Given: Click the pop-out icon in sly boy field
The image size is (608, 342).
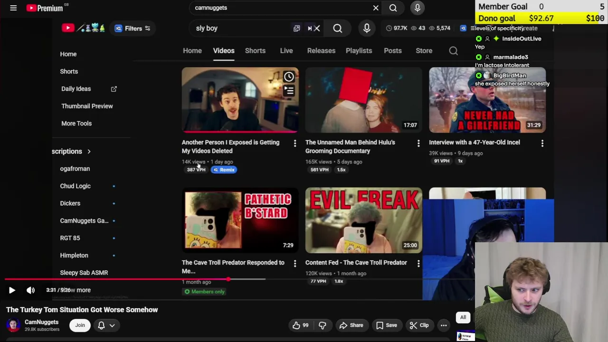Looking at the screenshot, I should [x=297, y=28].
